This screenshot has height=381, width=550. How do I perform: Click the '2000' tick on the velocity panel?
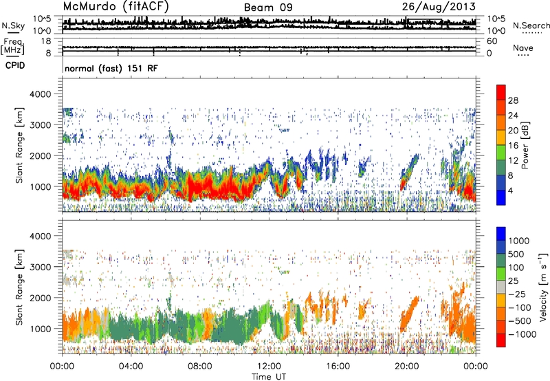coord(41,298)
